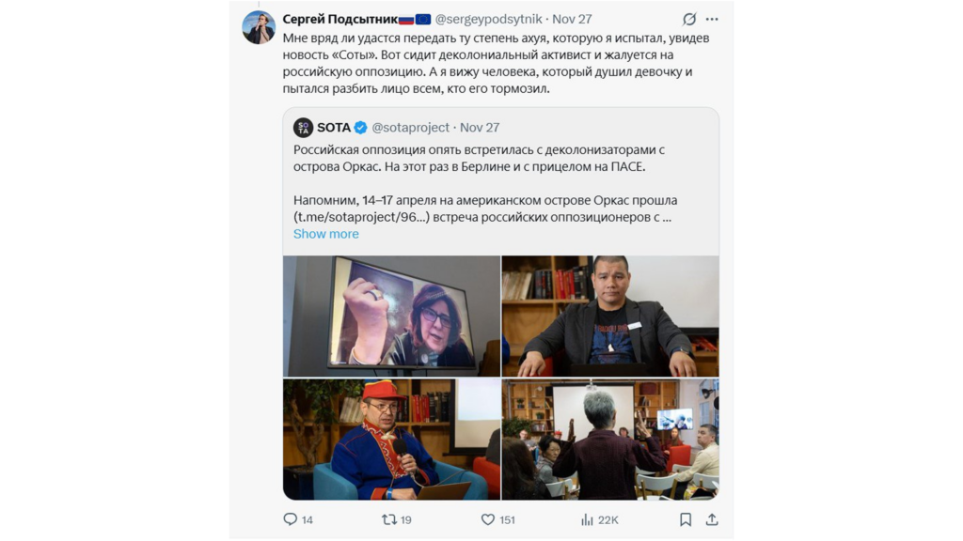
Task: Expand quoted tweet with Show more
Action: [326, 234]
